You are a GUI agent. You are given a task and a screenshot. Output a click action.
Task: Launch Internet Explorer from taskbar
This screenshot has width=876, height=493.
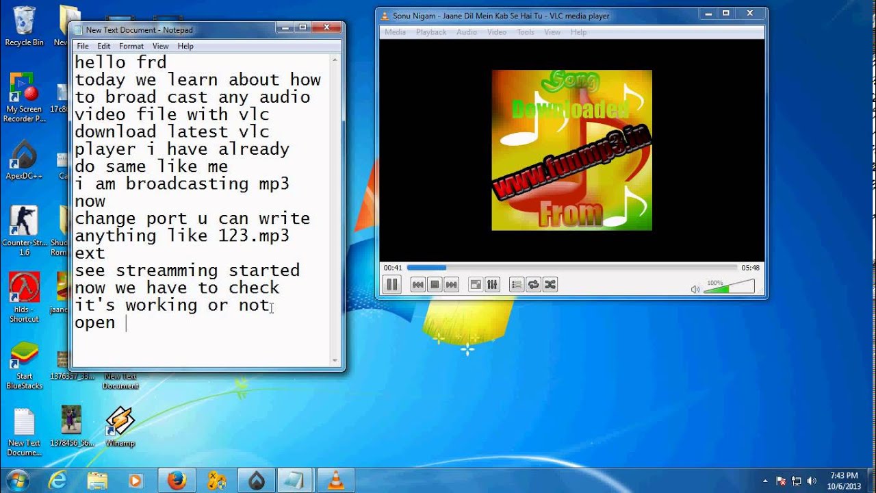(x=57, y=481)
